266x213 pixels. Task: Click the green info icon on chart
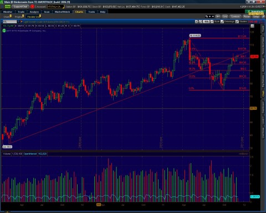point(4,31)
